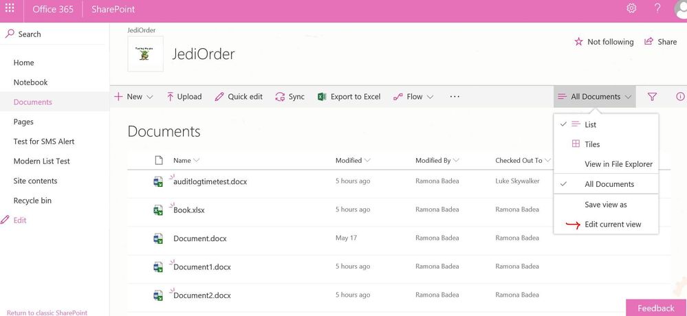Click the JediOrder breadcrumb text
Image resolution: width=687 pixels, height=316 pixels.
click(141, 30)
